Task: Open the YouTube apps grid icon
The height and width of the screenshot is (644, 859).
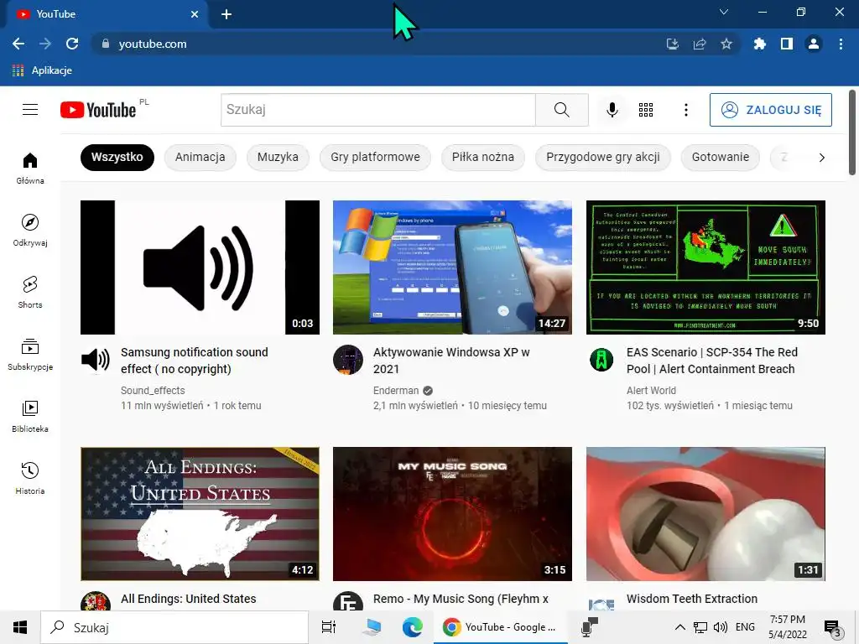Action: tap(646, 110)
